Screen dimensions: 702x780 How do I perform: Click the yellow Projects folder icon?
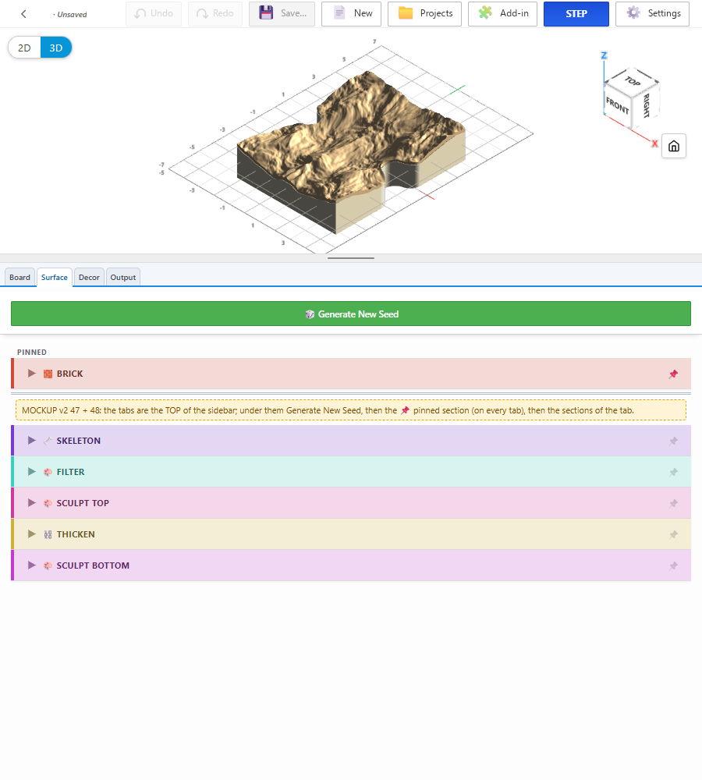point(406,13)
